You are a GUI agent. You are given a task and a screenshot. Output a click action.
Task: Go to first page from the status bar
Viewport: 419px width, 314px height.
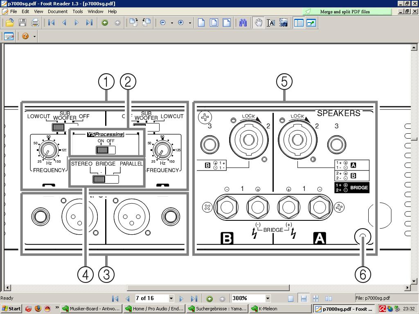(115, 298)
